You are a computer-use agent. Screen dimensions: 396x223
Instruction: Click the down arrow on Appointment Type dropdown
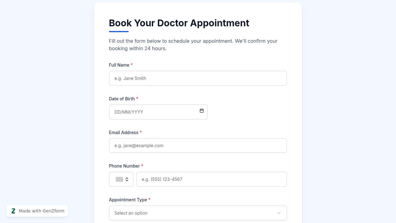[x=279, y=213]
